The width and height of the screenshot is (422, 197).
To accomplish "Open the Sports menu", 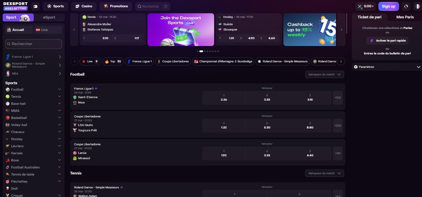I will pyautogui.click(x=55, y=6).
